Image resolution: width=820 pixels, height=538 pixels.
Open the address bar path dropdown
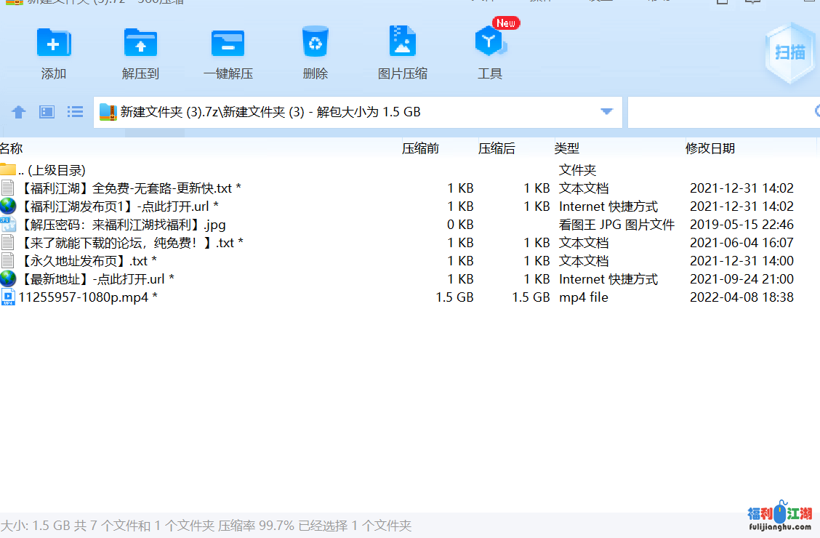click(606, 111)
